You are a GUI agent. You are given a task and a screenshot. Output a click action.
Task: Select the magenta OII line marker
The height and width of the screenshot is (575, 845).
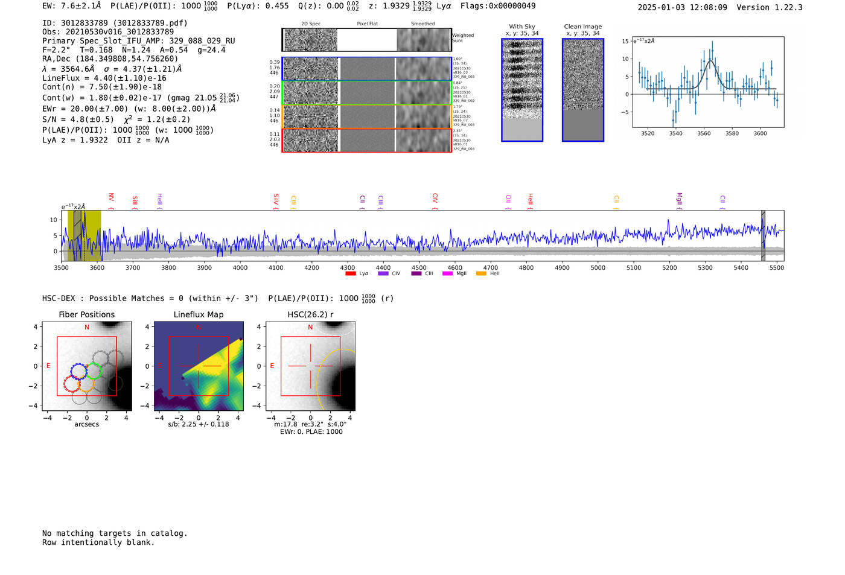click(508, 202)
